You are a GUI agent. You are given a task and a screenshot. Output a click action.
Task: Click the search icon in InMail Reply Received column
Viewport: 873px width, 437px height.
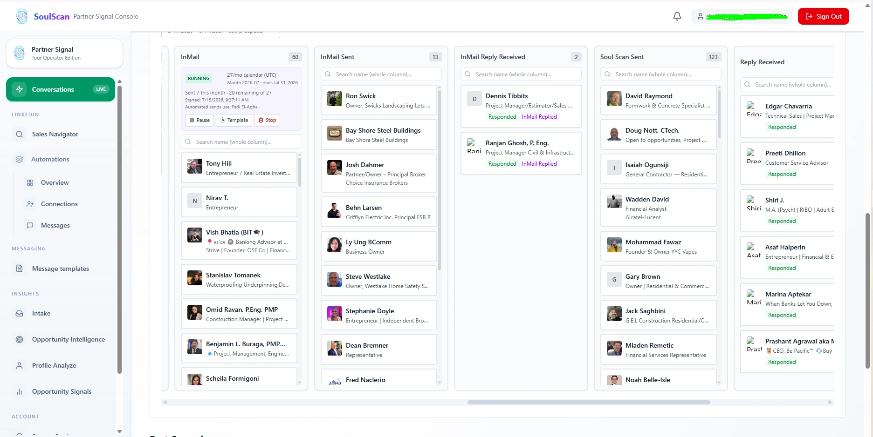point(467,74)
